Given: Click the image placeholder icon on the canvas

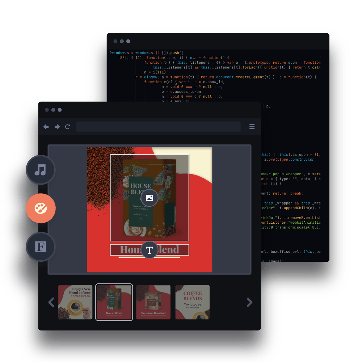Looking at the screenshot, I should tap(150, 198).
